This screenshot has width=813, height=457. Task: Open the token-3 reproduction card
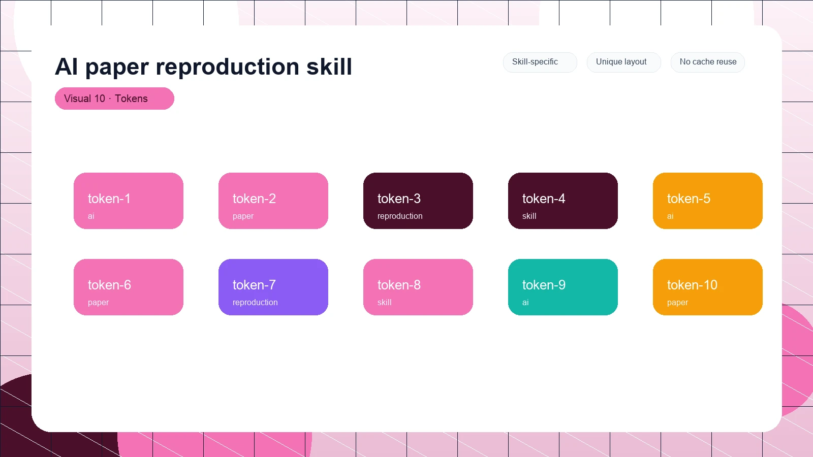(x=418, y=201)
